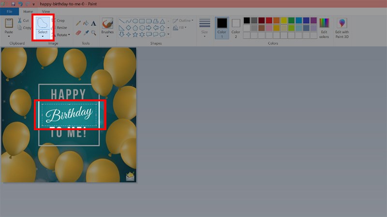Pick the lime green color swatch
Image resolution: width=387 pixels, height=217 pixels.
click(x=291, y=28)
